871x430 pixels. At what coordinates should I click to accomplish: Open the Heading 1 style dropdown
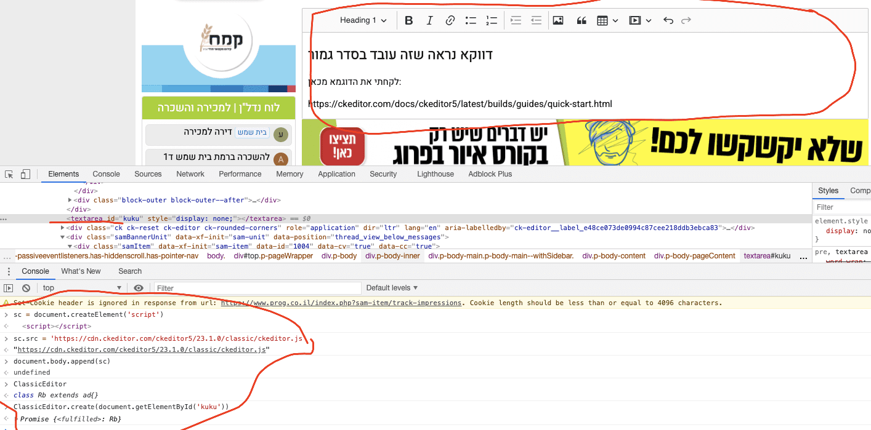pos(363,20)
